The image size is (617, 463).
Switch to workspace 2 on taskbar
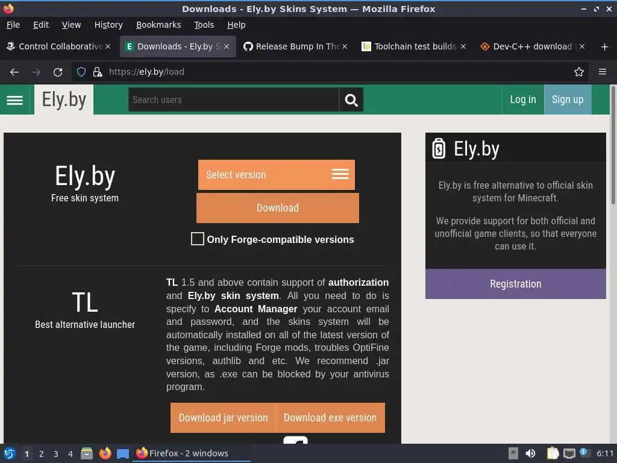(42, 453)
